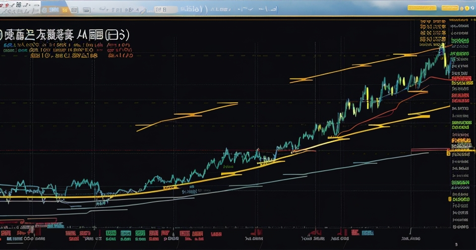Screen dimensions: 476x250
Task: Toggle the first green indicator label at chart bottom
Action: (x=110, y=233)
